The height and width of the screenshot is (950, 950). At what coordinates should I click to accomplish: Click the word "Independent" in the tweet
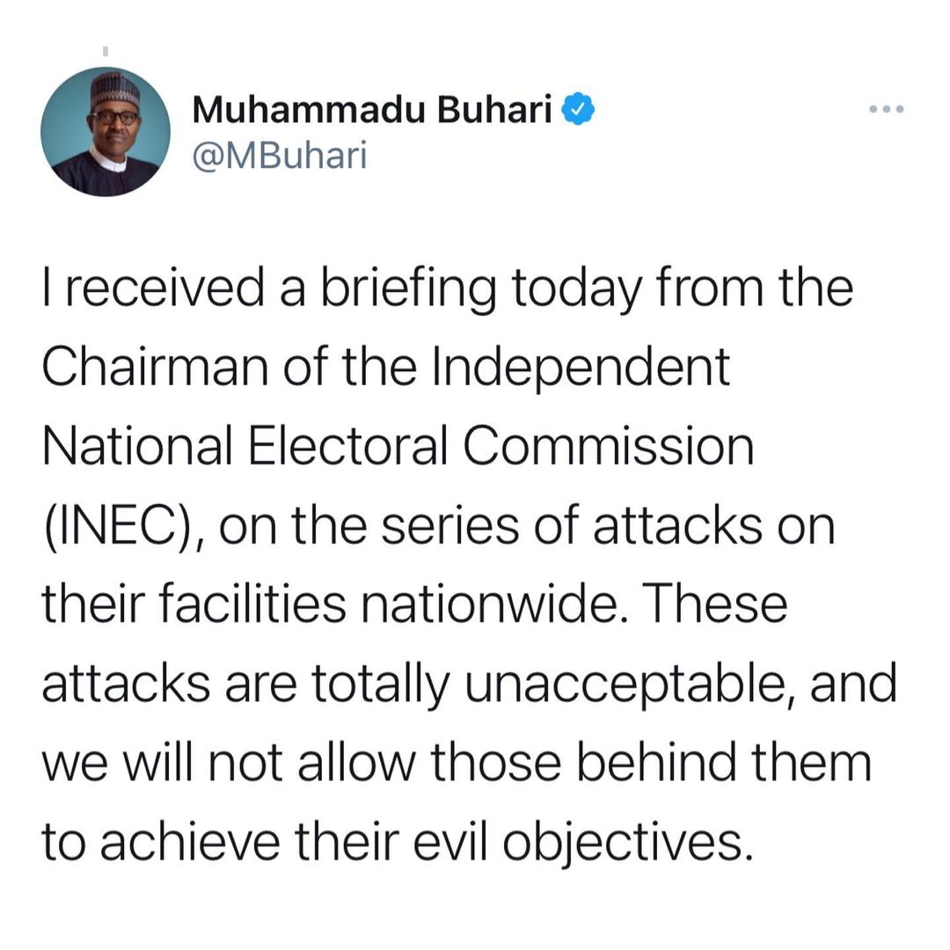click(x=581, y=368)
